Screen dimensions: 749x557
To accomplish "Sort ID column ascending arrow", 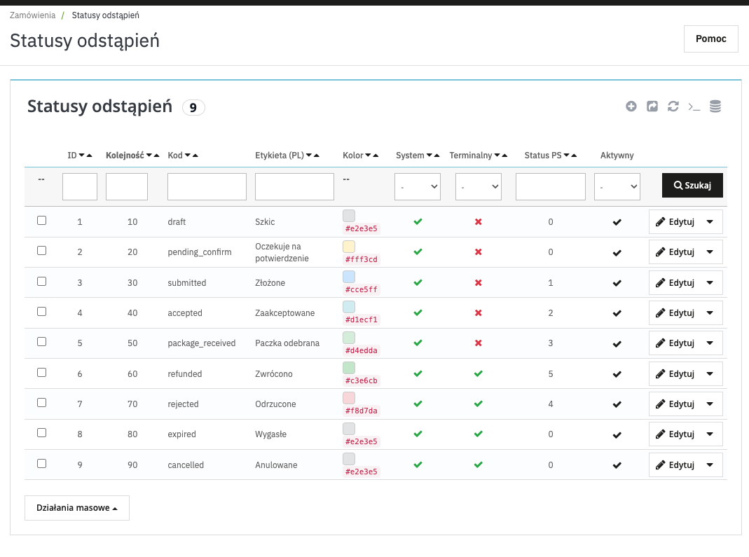I will click(x=89, y=156).
